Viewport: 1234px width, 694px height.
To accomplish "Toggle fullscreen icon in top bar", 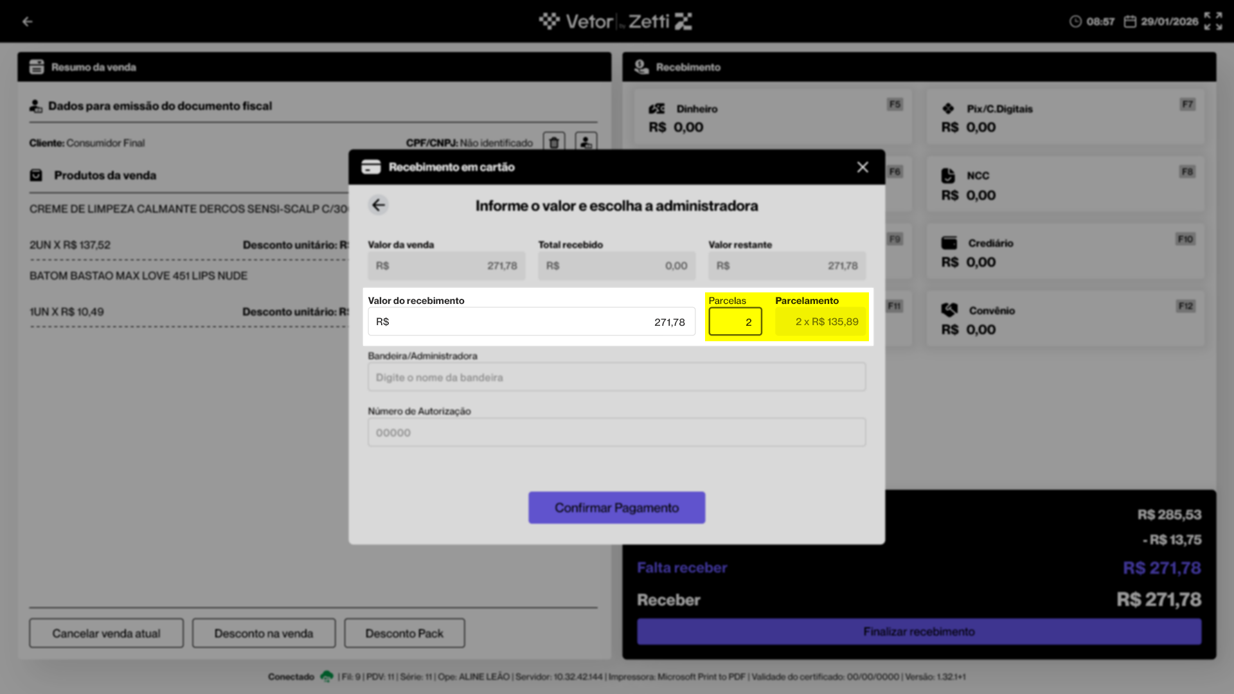I will (x=1213, y=21).
